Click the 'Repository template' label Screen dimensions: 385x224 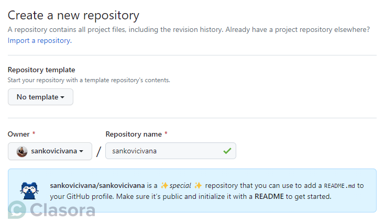tap(41, 70)
